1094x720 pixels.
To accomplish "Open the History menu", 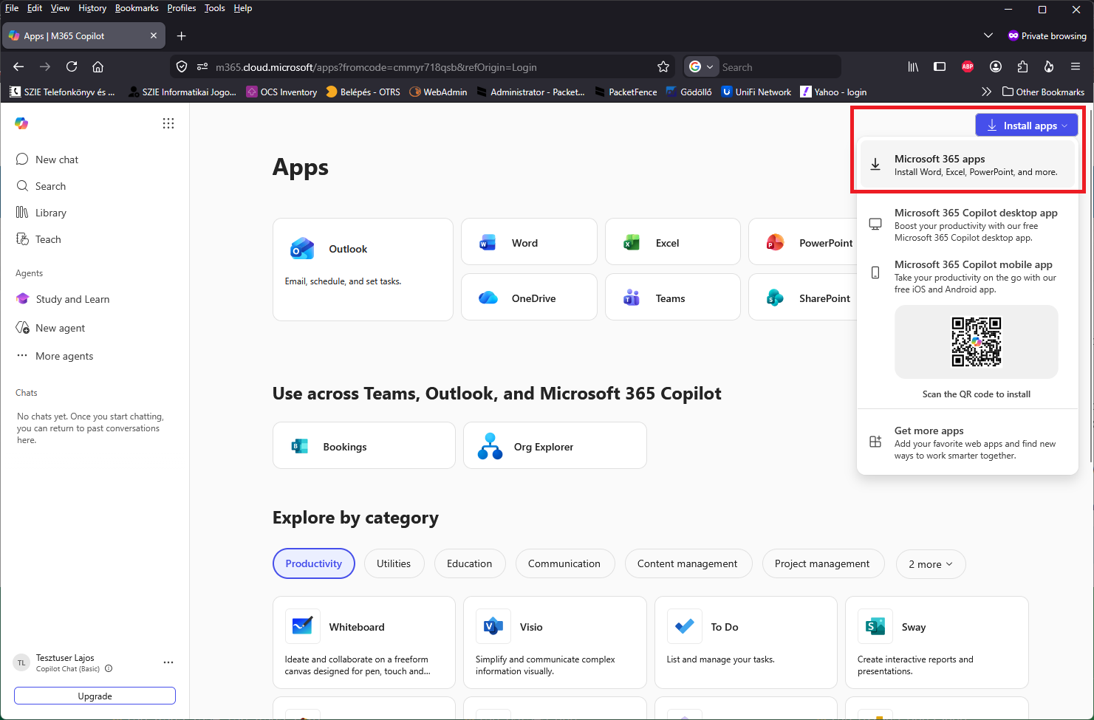I will pyautogui.click(x=92, y=8).
